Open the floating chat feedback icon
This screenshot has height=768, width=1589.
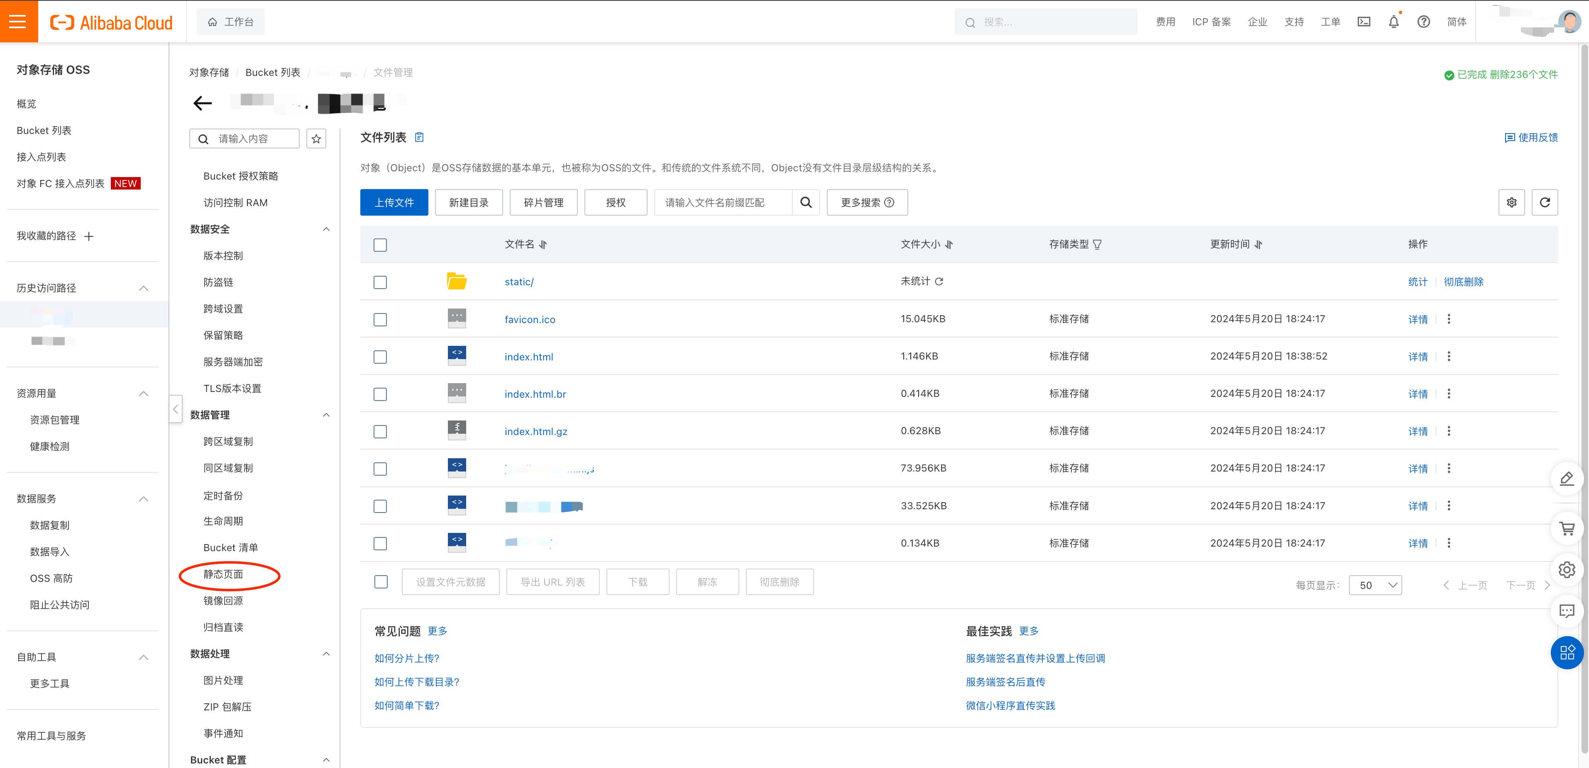point(1567,611)
